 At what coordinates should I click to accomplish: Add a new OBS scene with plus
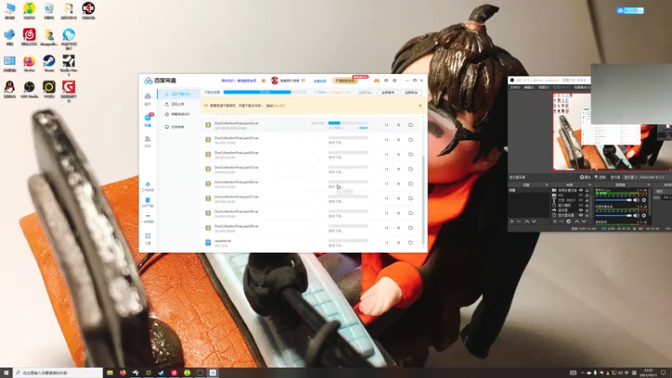coord(512,222)
